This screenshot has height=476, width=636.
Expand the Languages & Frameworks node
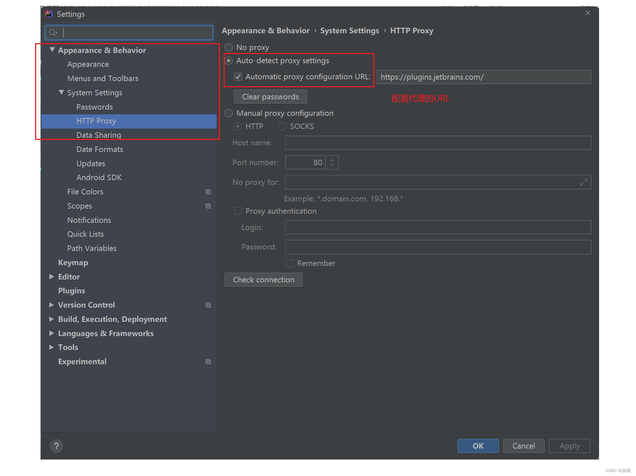(x=52, y=334)
